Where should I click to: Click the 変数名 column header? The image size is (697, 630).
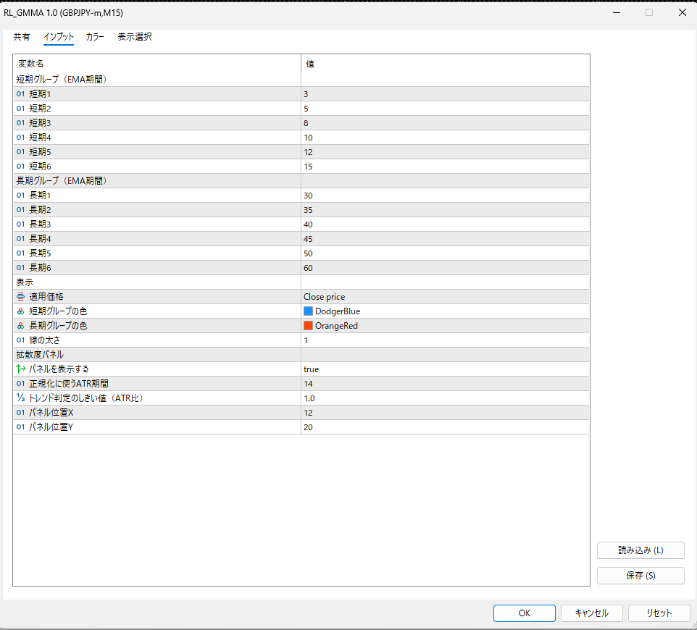(x=157, y=64)
